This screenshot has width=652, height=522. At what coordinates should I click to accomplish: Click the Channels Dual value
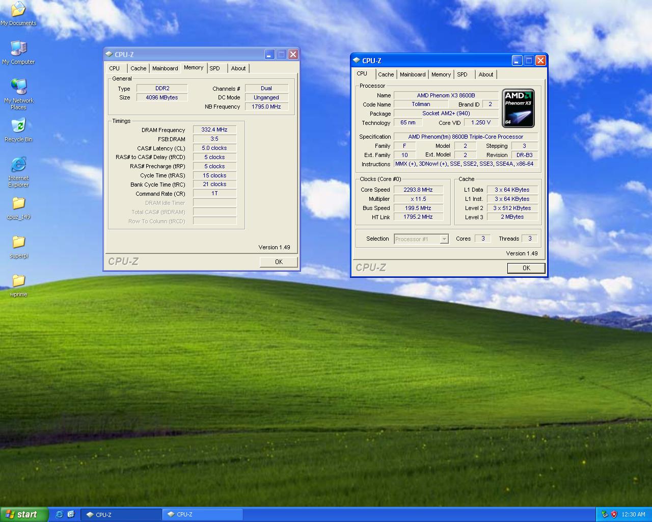pos(266,88)
